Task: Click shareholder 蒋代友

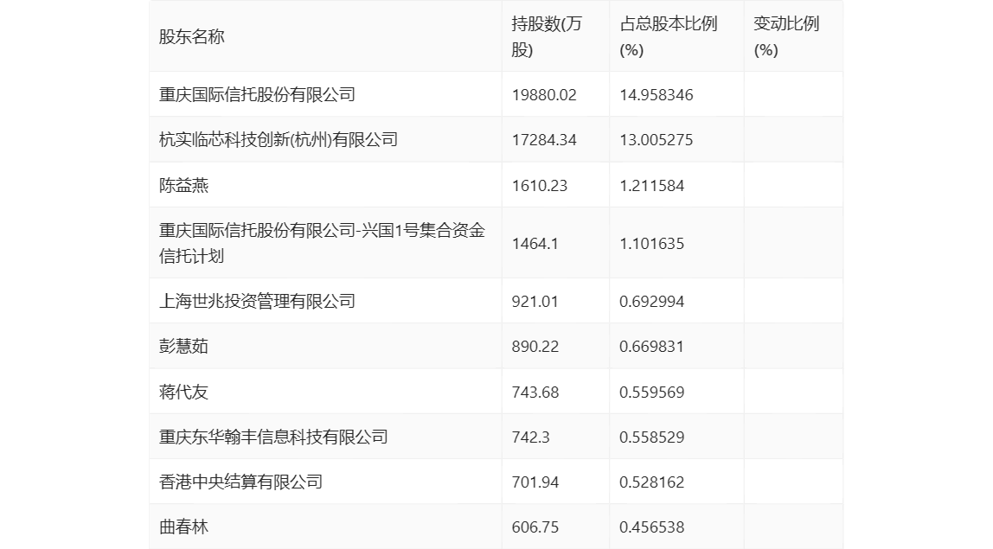Action: pos(183,392)
